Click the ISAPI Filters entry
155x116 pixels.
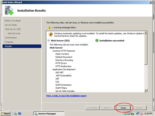pyautogui.click(x=61, y=88)
